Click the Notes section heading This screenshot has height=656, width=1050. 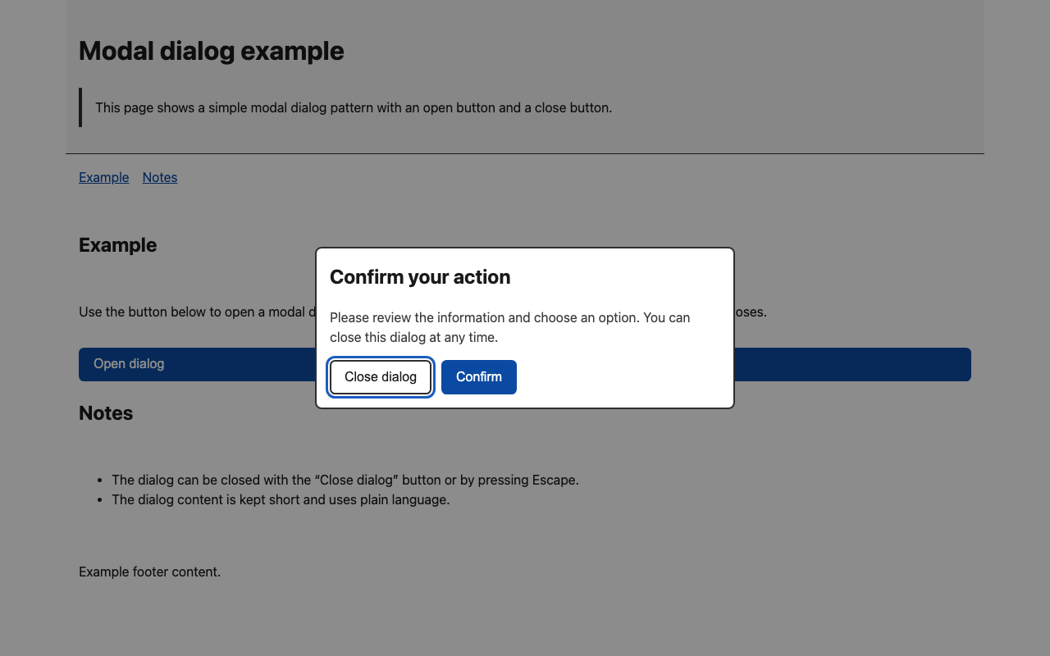coord(106,413)
